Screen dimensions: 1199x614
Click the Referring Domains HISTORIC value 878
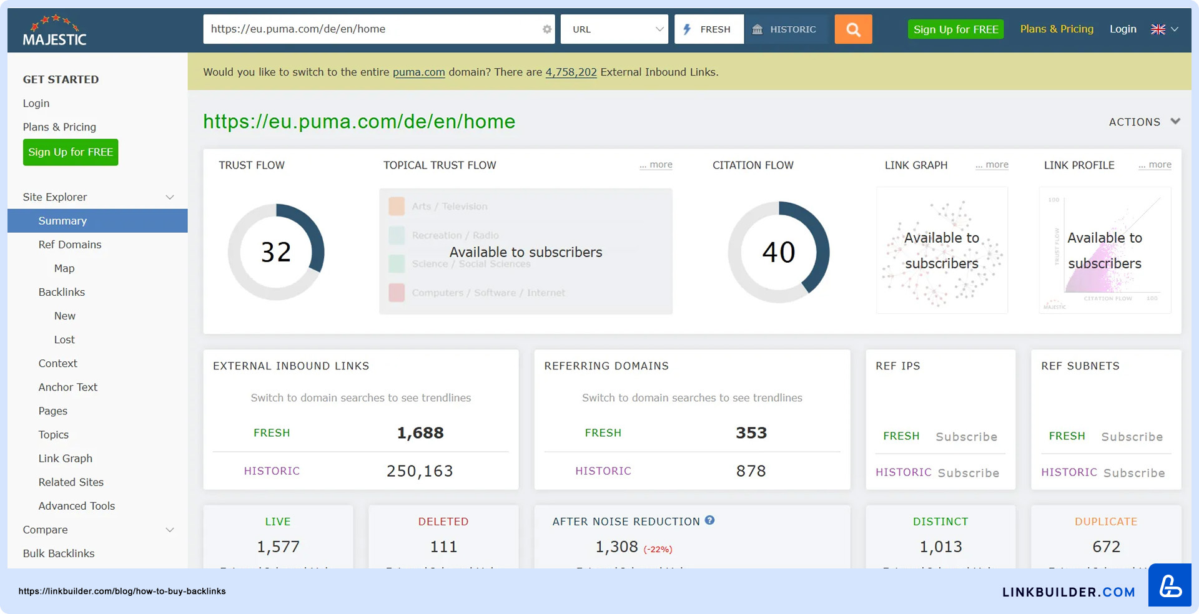[x=751, y=471]
